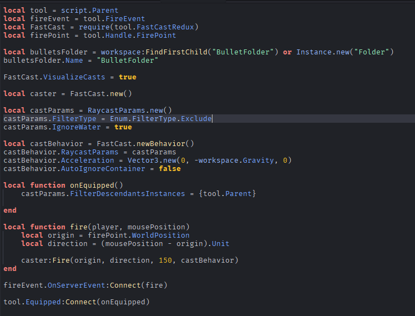Viewport: 415px width, 316px height.
Task: Click the "Folder" string in Instance.new
Action: [x=372, y=52]
